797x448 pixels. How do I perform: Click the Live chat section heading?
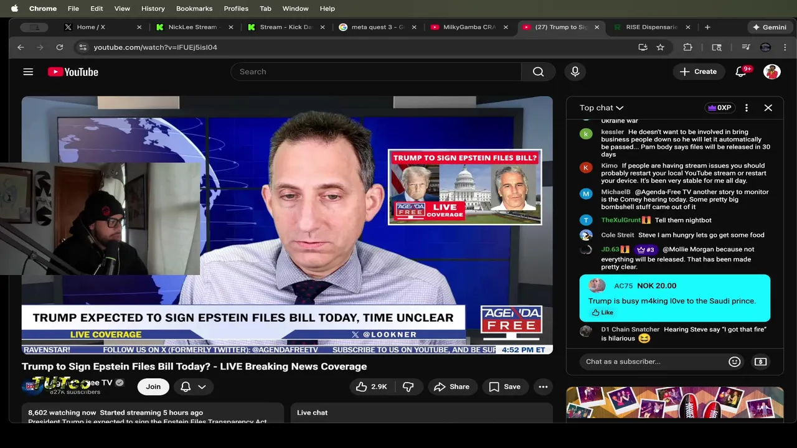point(312,413)
